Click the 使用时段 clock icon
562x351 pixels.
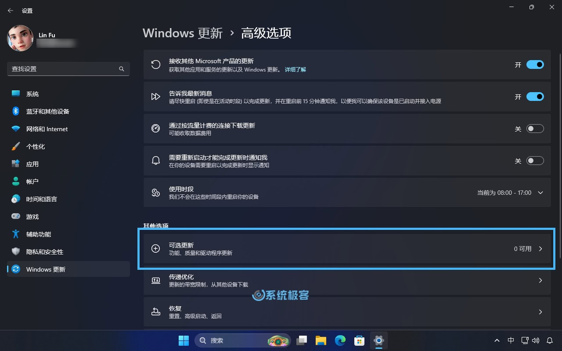click(x=155, y=193)
